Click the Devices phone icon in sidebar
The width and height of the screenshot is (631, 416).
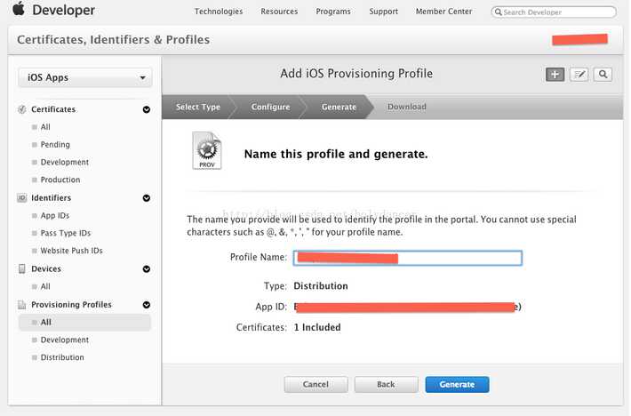pos(21,268)
